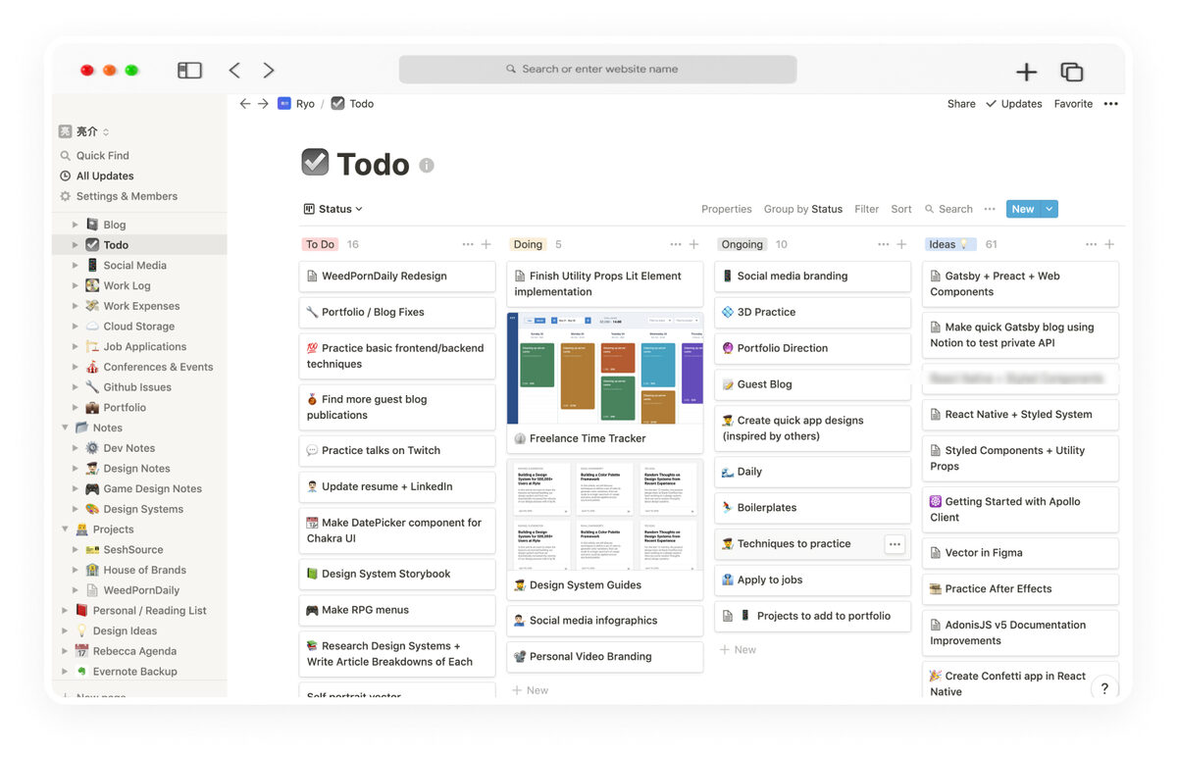Screen dimensions: 1177x757
Task: Click the browser sidebar toggle icon
Action: 189,71
